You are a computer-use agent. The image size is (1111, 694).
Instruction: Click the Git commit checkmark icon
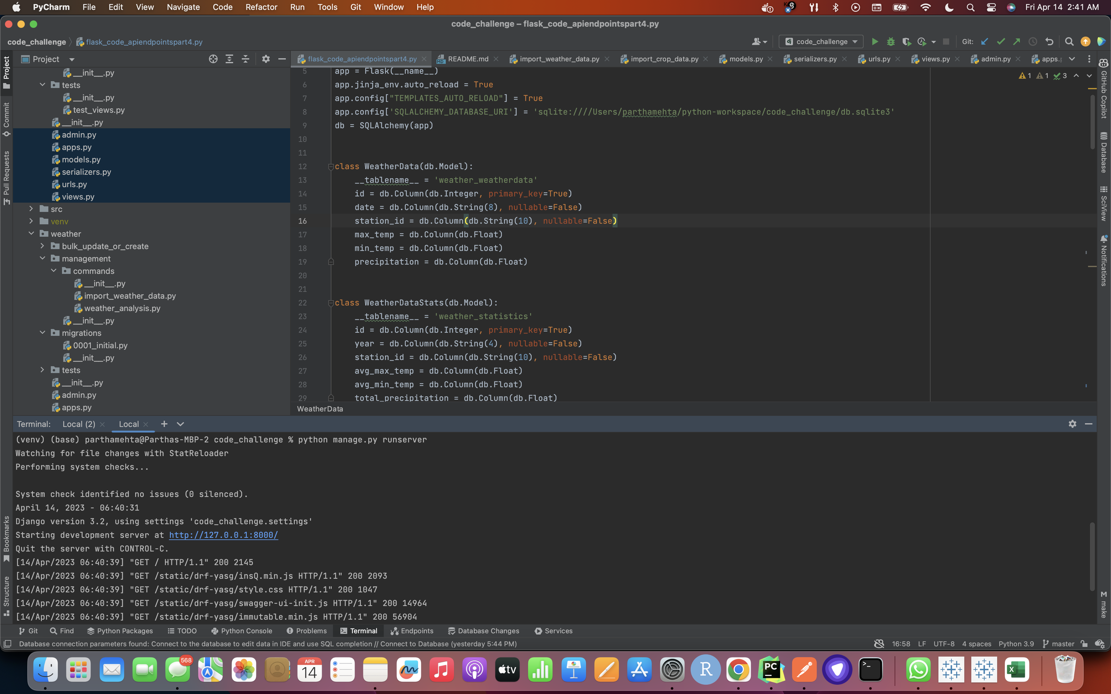(x=1001, y=42)
